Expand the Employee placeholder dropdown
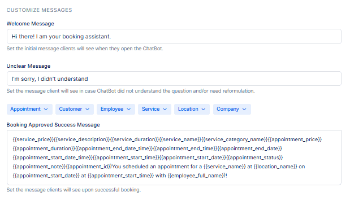 tap(115, 109)
